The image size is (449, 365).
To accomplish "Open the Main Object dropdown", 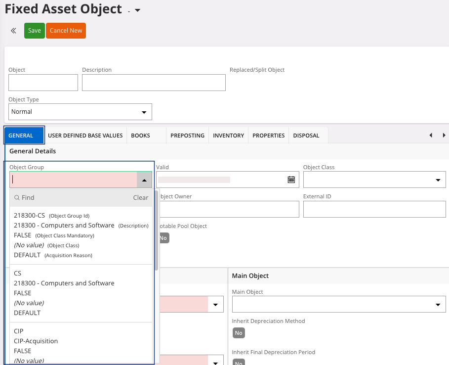I will click(438, 304).
